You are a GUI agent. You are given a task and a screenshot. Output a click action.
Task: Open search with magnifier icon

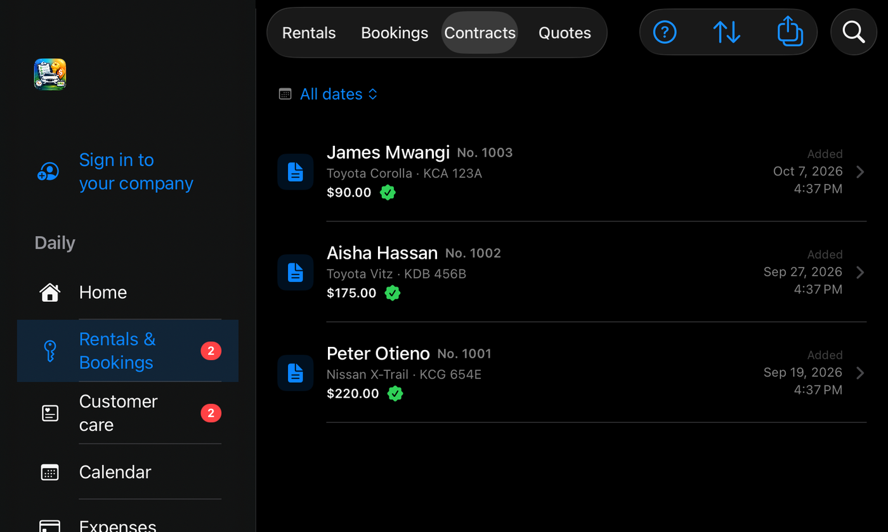click(854, 31)
